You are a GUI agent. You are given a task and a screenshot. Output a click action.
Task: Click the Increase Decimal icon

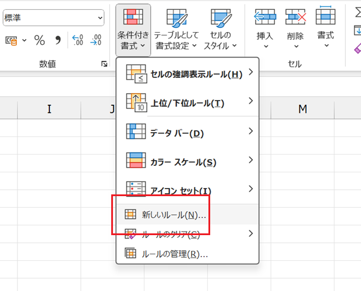[x=77, y=40]
